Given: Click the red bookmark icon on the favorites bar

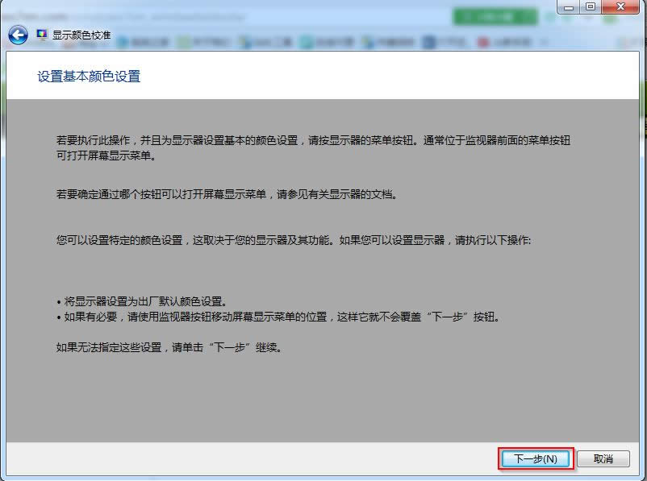Looking at the screenshot, I should 482,39.
